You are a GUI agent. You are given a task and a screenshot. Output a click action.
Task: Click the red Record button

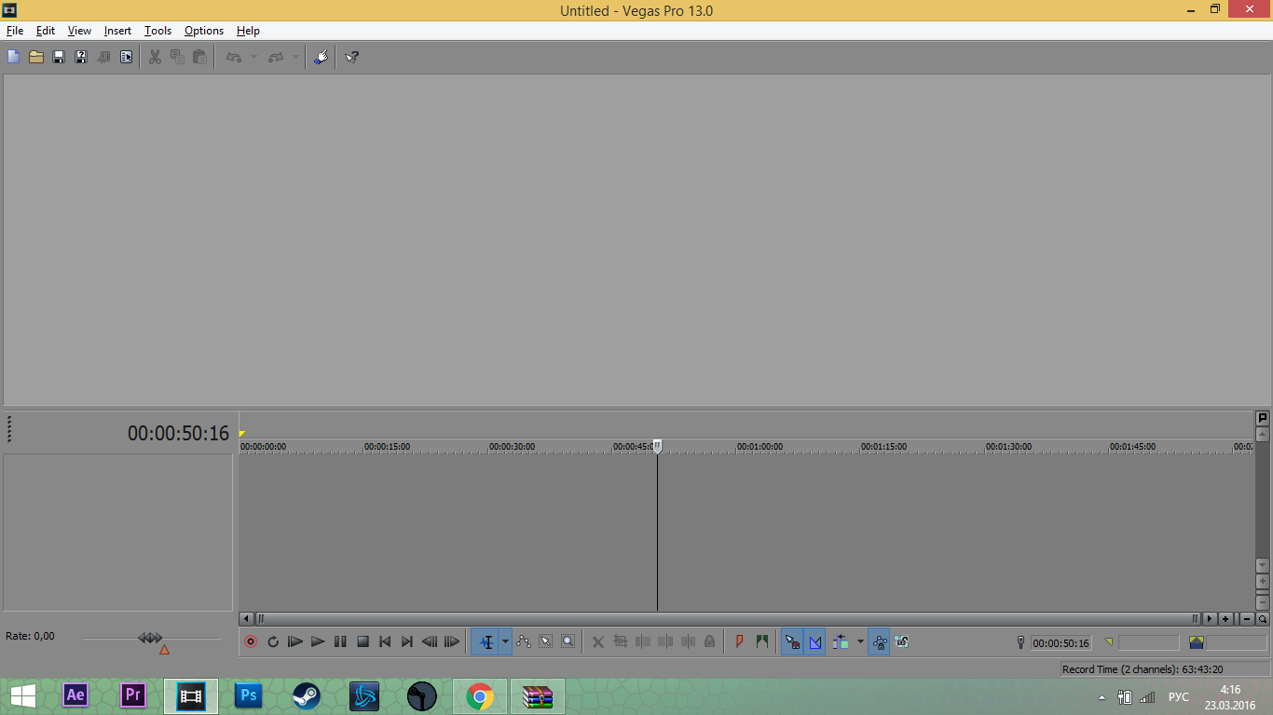(x=251, y=641)
